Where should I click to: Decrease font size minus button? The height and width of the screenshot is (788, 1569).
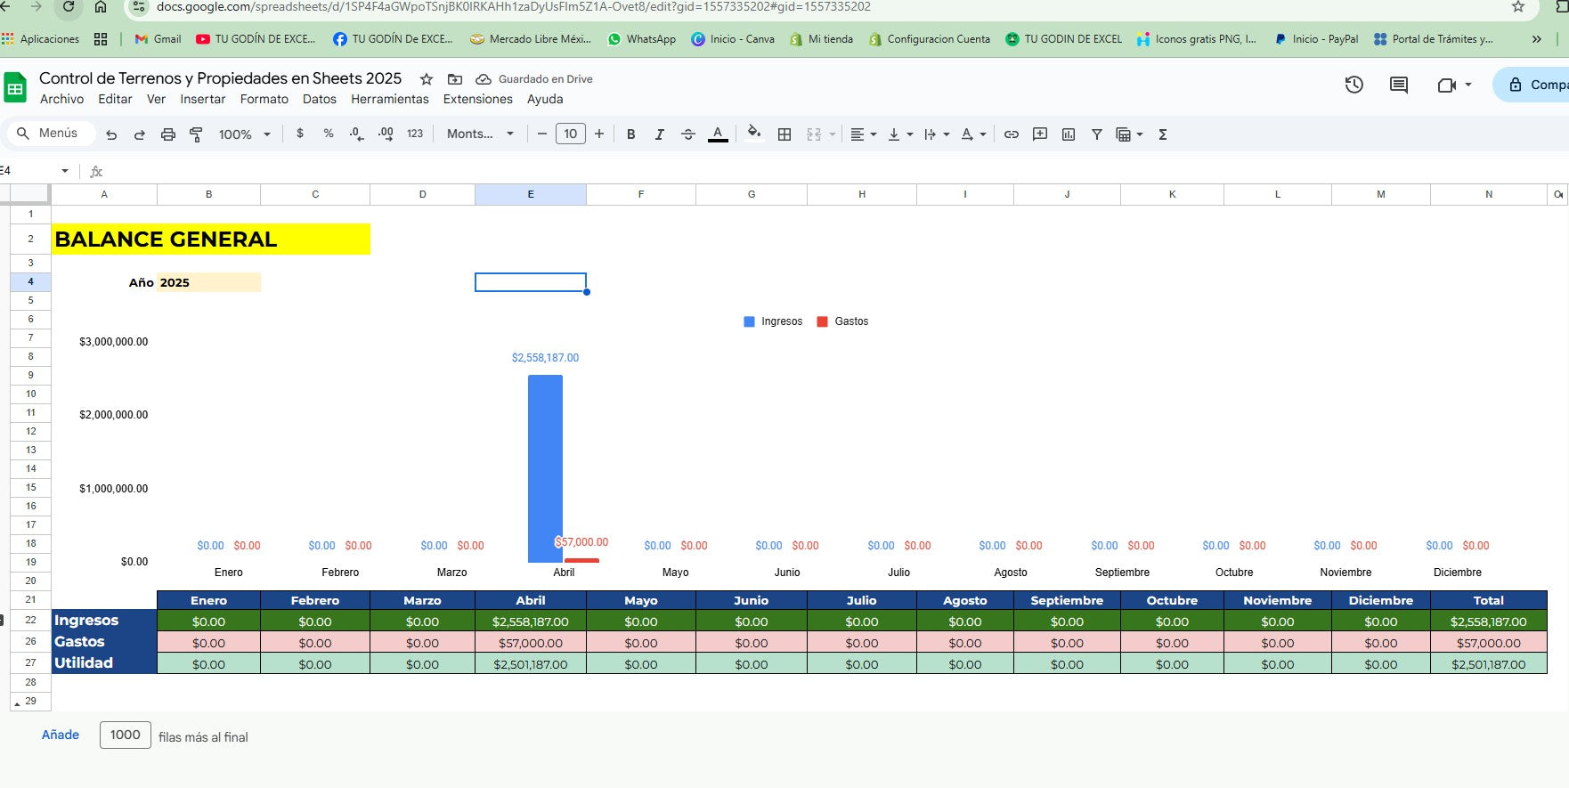[x=541, y=134]
